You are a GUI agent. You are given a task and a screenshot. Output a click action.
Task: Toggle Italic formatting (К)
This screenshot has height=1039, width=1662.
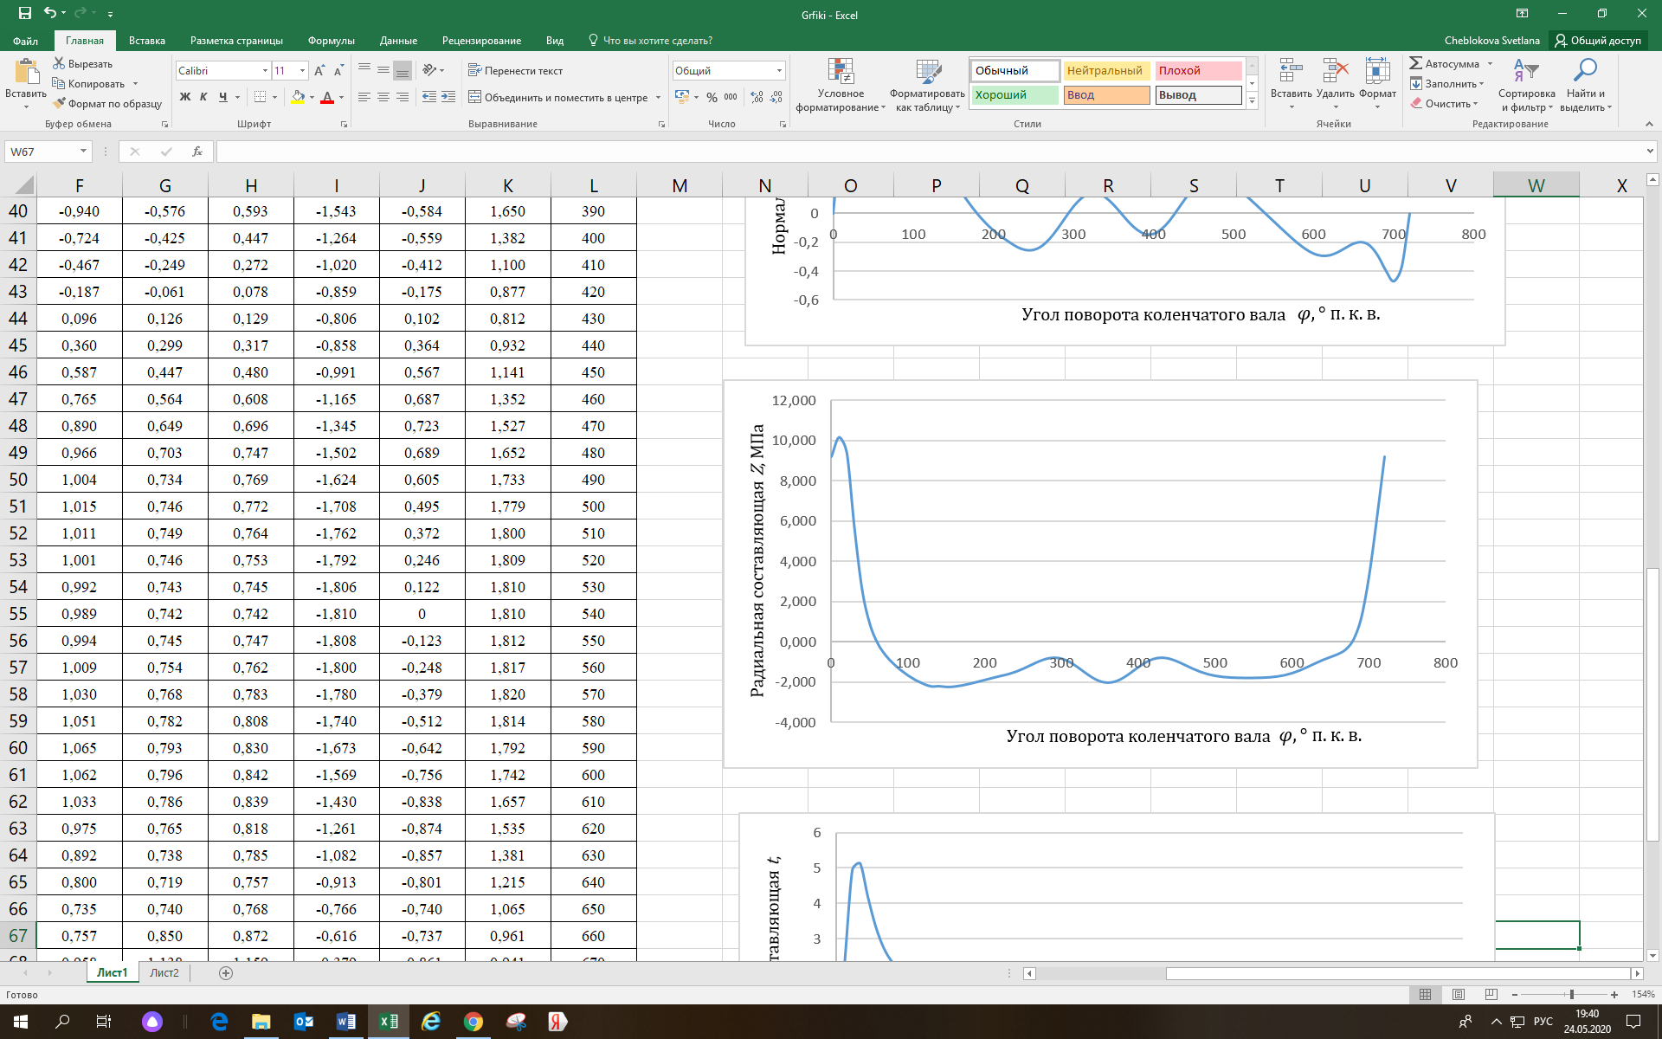click(x=203, y=97)
